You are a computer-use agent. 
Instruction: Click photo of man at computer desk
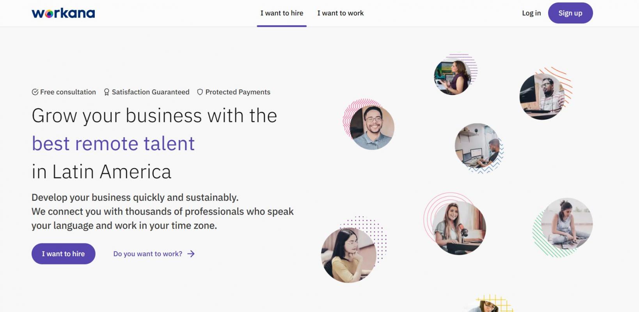[477, 146]
